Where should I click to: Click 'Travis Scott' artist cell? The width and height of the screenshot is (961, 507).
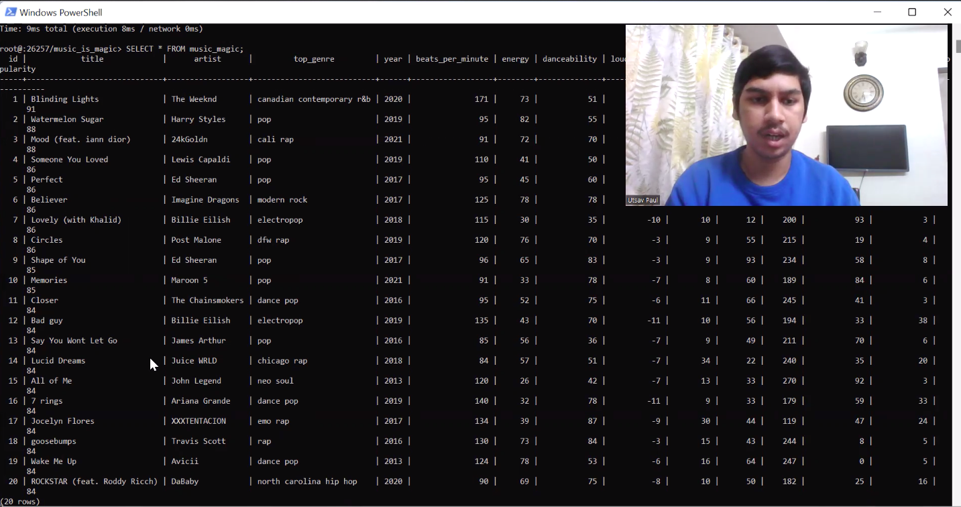point(199,441)
